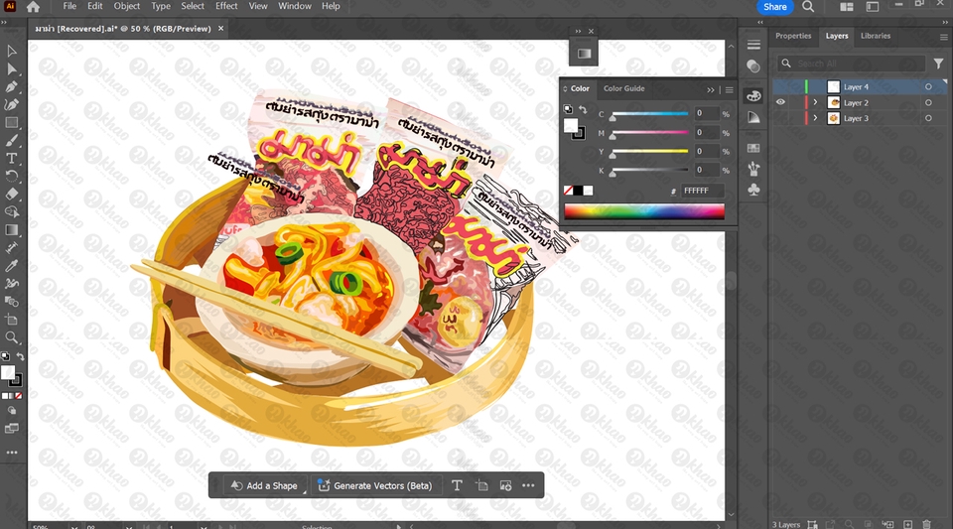Open the Search magnifier in top bar

(808, 7)
